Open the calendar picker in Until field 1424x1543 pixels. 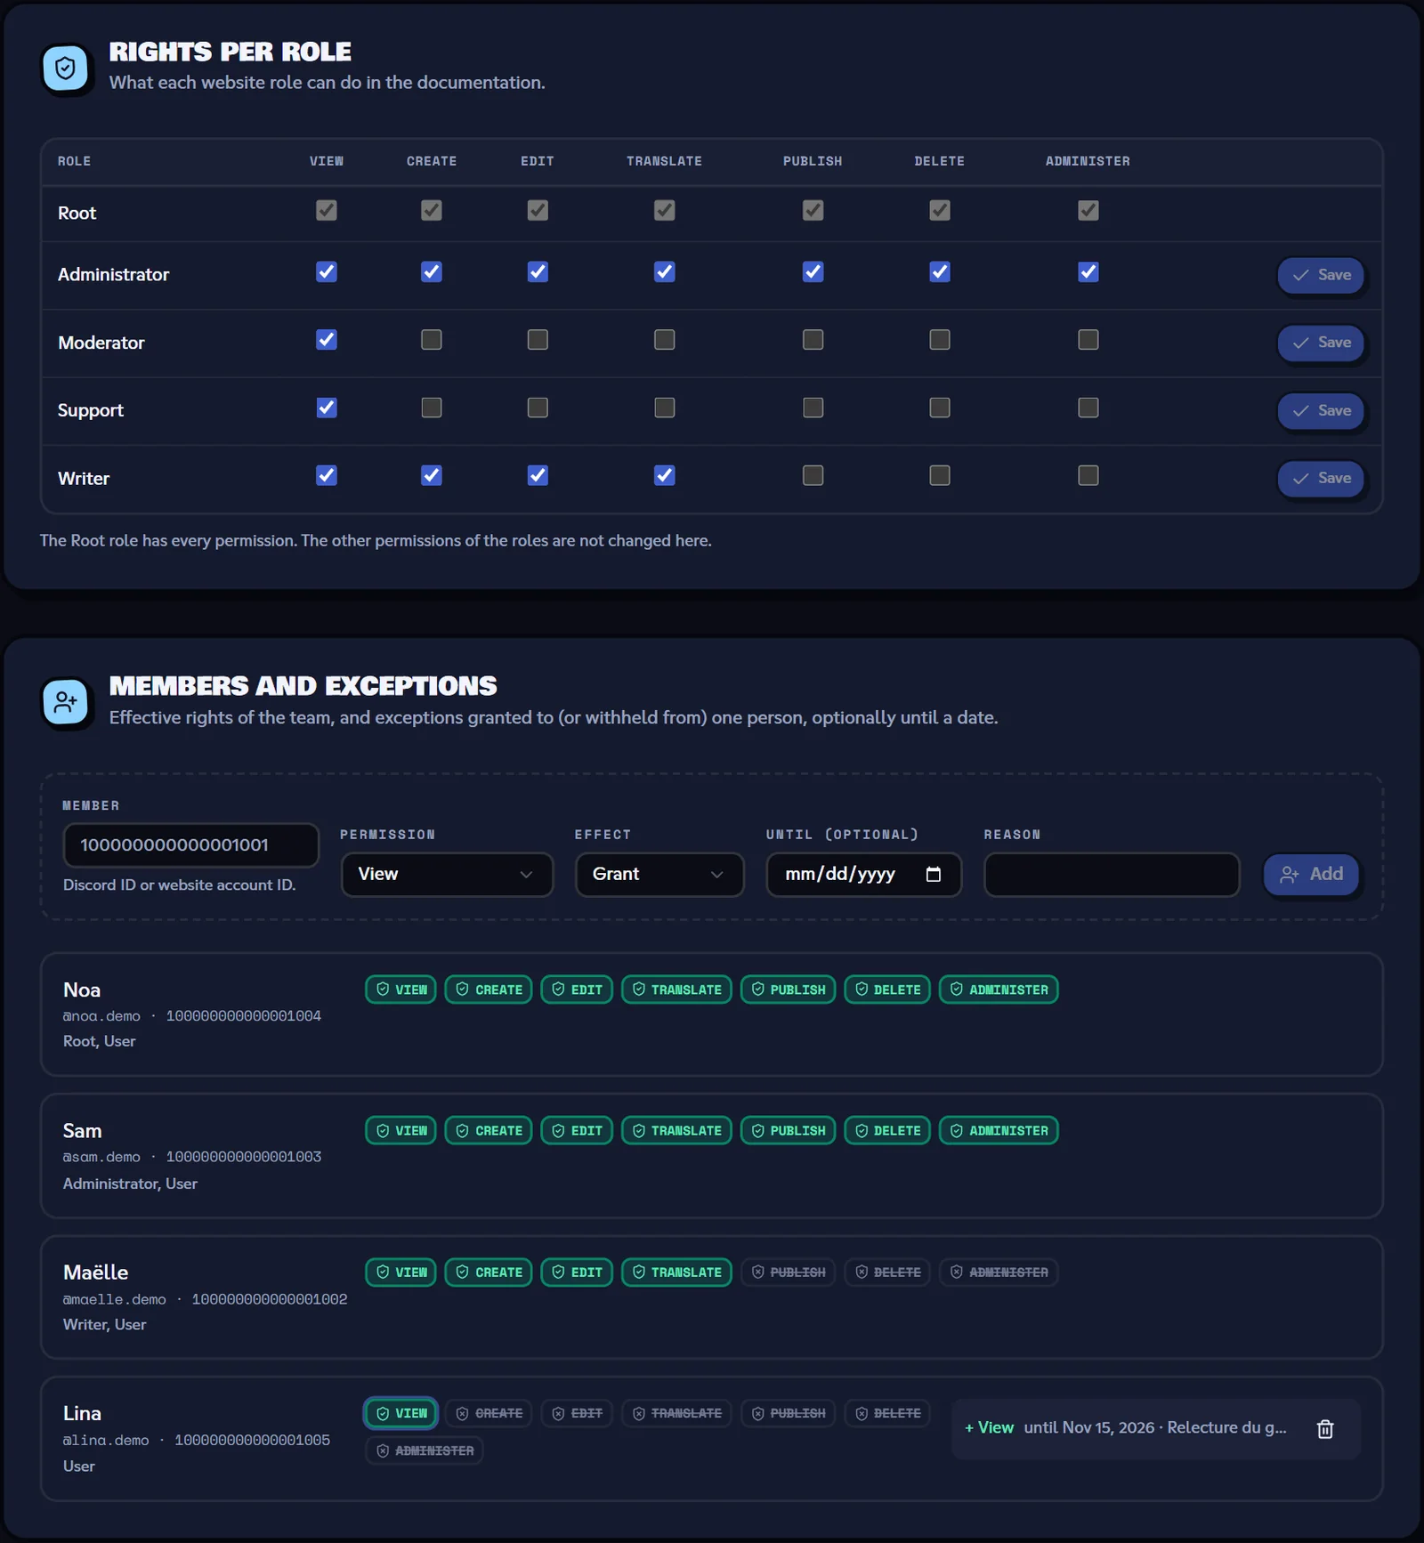[933, 874]
